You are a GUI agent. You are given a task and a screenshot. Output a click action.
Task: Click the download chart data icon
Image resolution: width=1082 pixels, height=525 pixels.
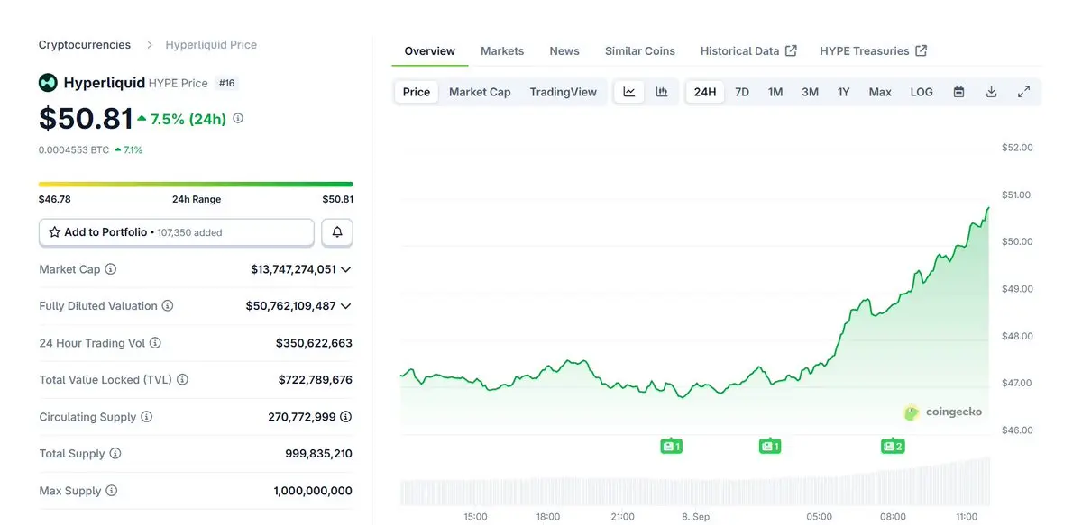point(991,92)
